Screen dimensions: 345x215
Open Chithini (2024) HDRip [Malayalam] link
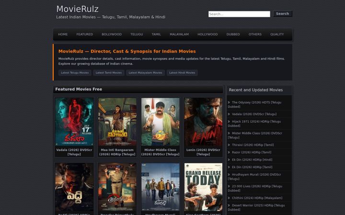pos(257,198)
